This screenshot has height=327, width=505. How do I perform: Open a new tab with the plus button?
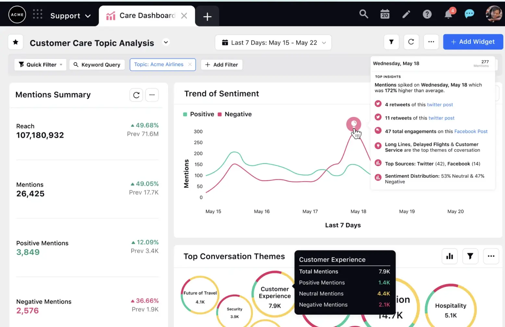tap(207, 15)
